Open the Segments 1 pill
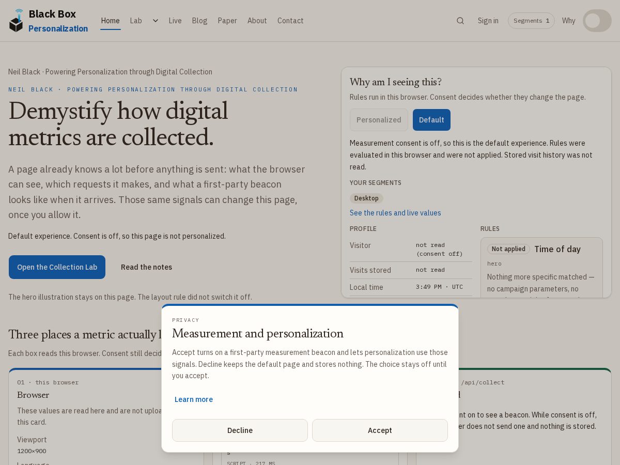Screen dimensions: 620x465 pos(531,21)
